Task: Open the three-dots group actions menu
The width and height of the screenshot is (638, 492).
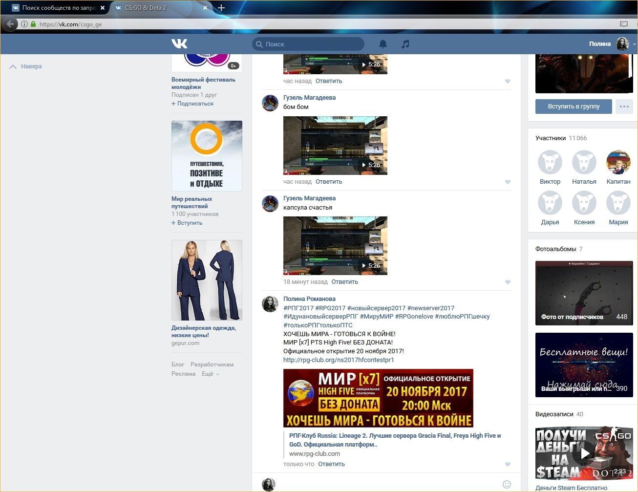Action: [x=624, y=107]
